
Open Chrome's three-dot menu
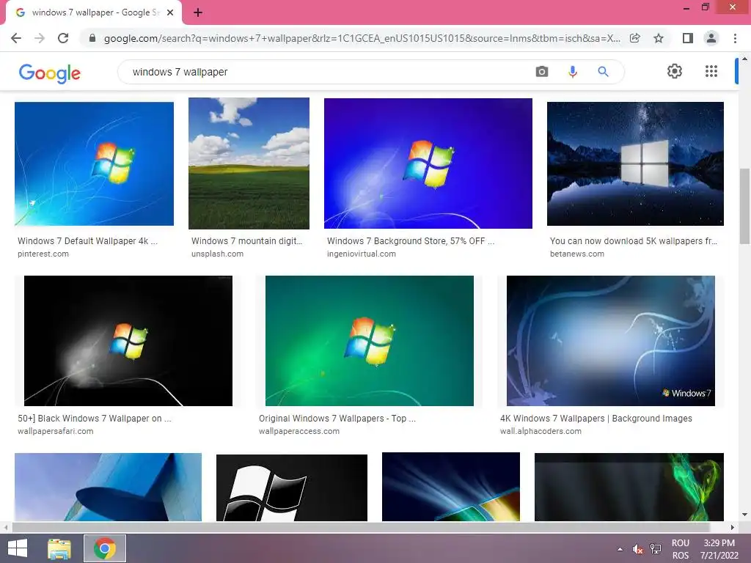click(735, 38)
